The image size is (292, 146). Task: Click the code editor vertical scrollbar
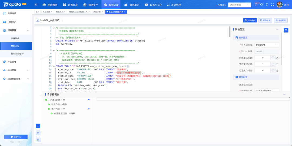pos(230,32)
